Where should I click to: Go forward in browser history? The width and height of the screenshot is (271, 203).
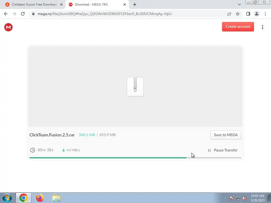pos(14,14)
